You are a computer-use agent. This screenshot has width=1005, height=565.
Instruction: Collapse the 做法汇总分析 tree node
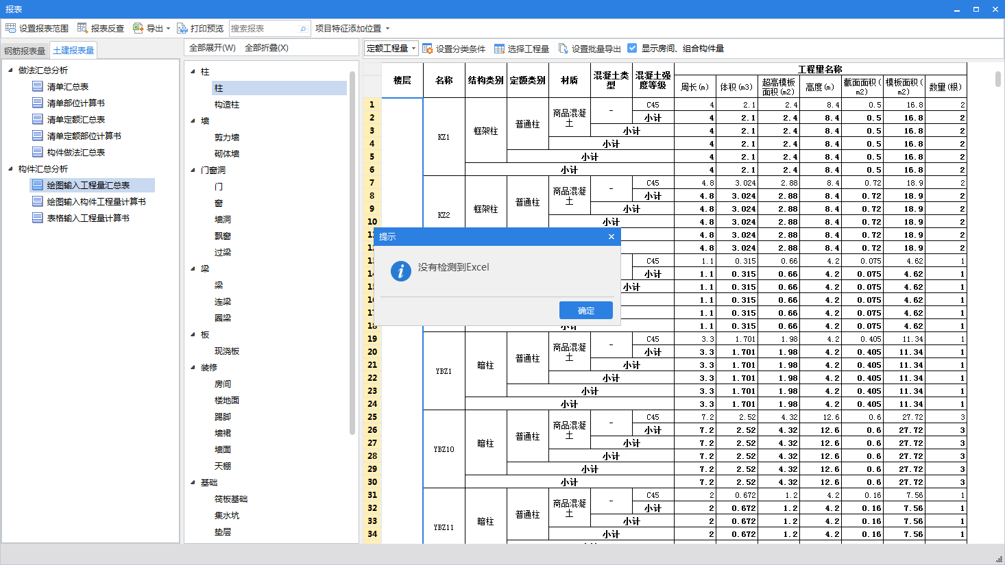[x=10, y=70]
